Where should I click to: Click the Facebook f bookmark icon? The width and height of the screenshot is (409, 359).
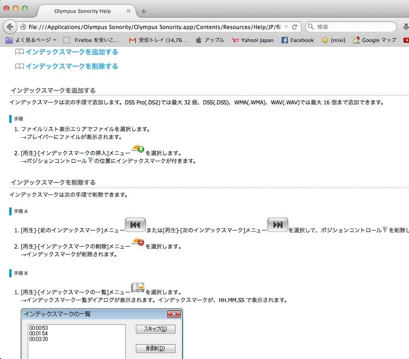(x=285, y=40)
